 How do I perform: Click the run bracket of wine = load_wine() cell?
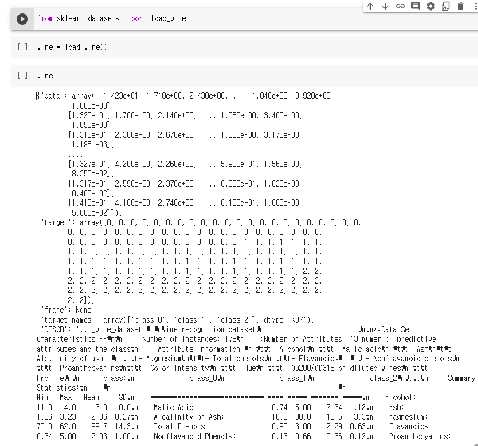coord(22,47)
